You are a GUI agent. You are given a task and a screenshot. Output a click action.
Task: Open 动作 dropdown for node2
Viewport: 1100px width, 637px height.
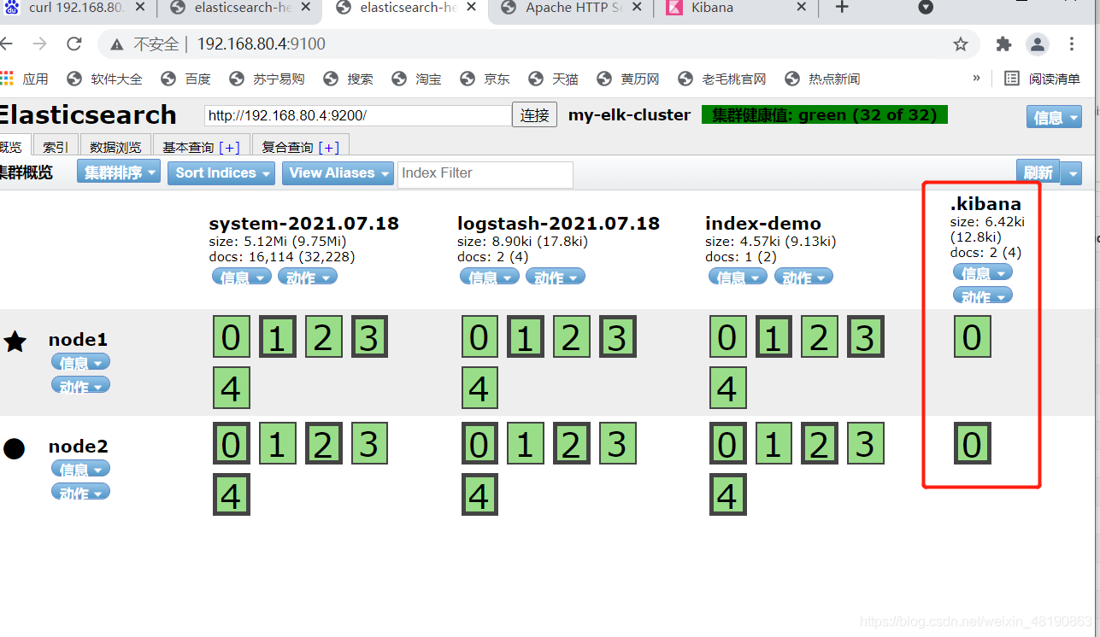point(80,493)
